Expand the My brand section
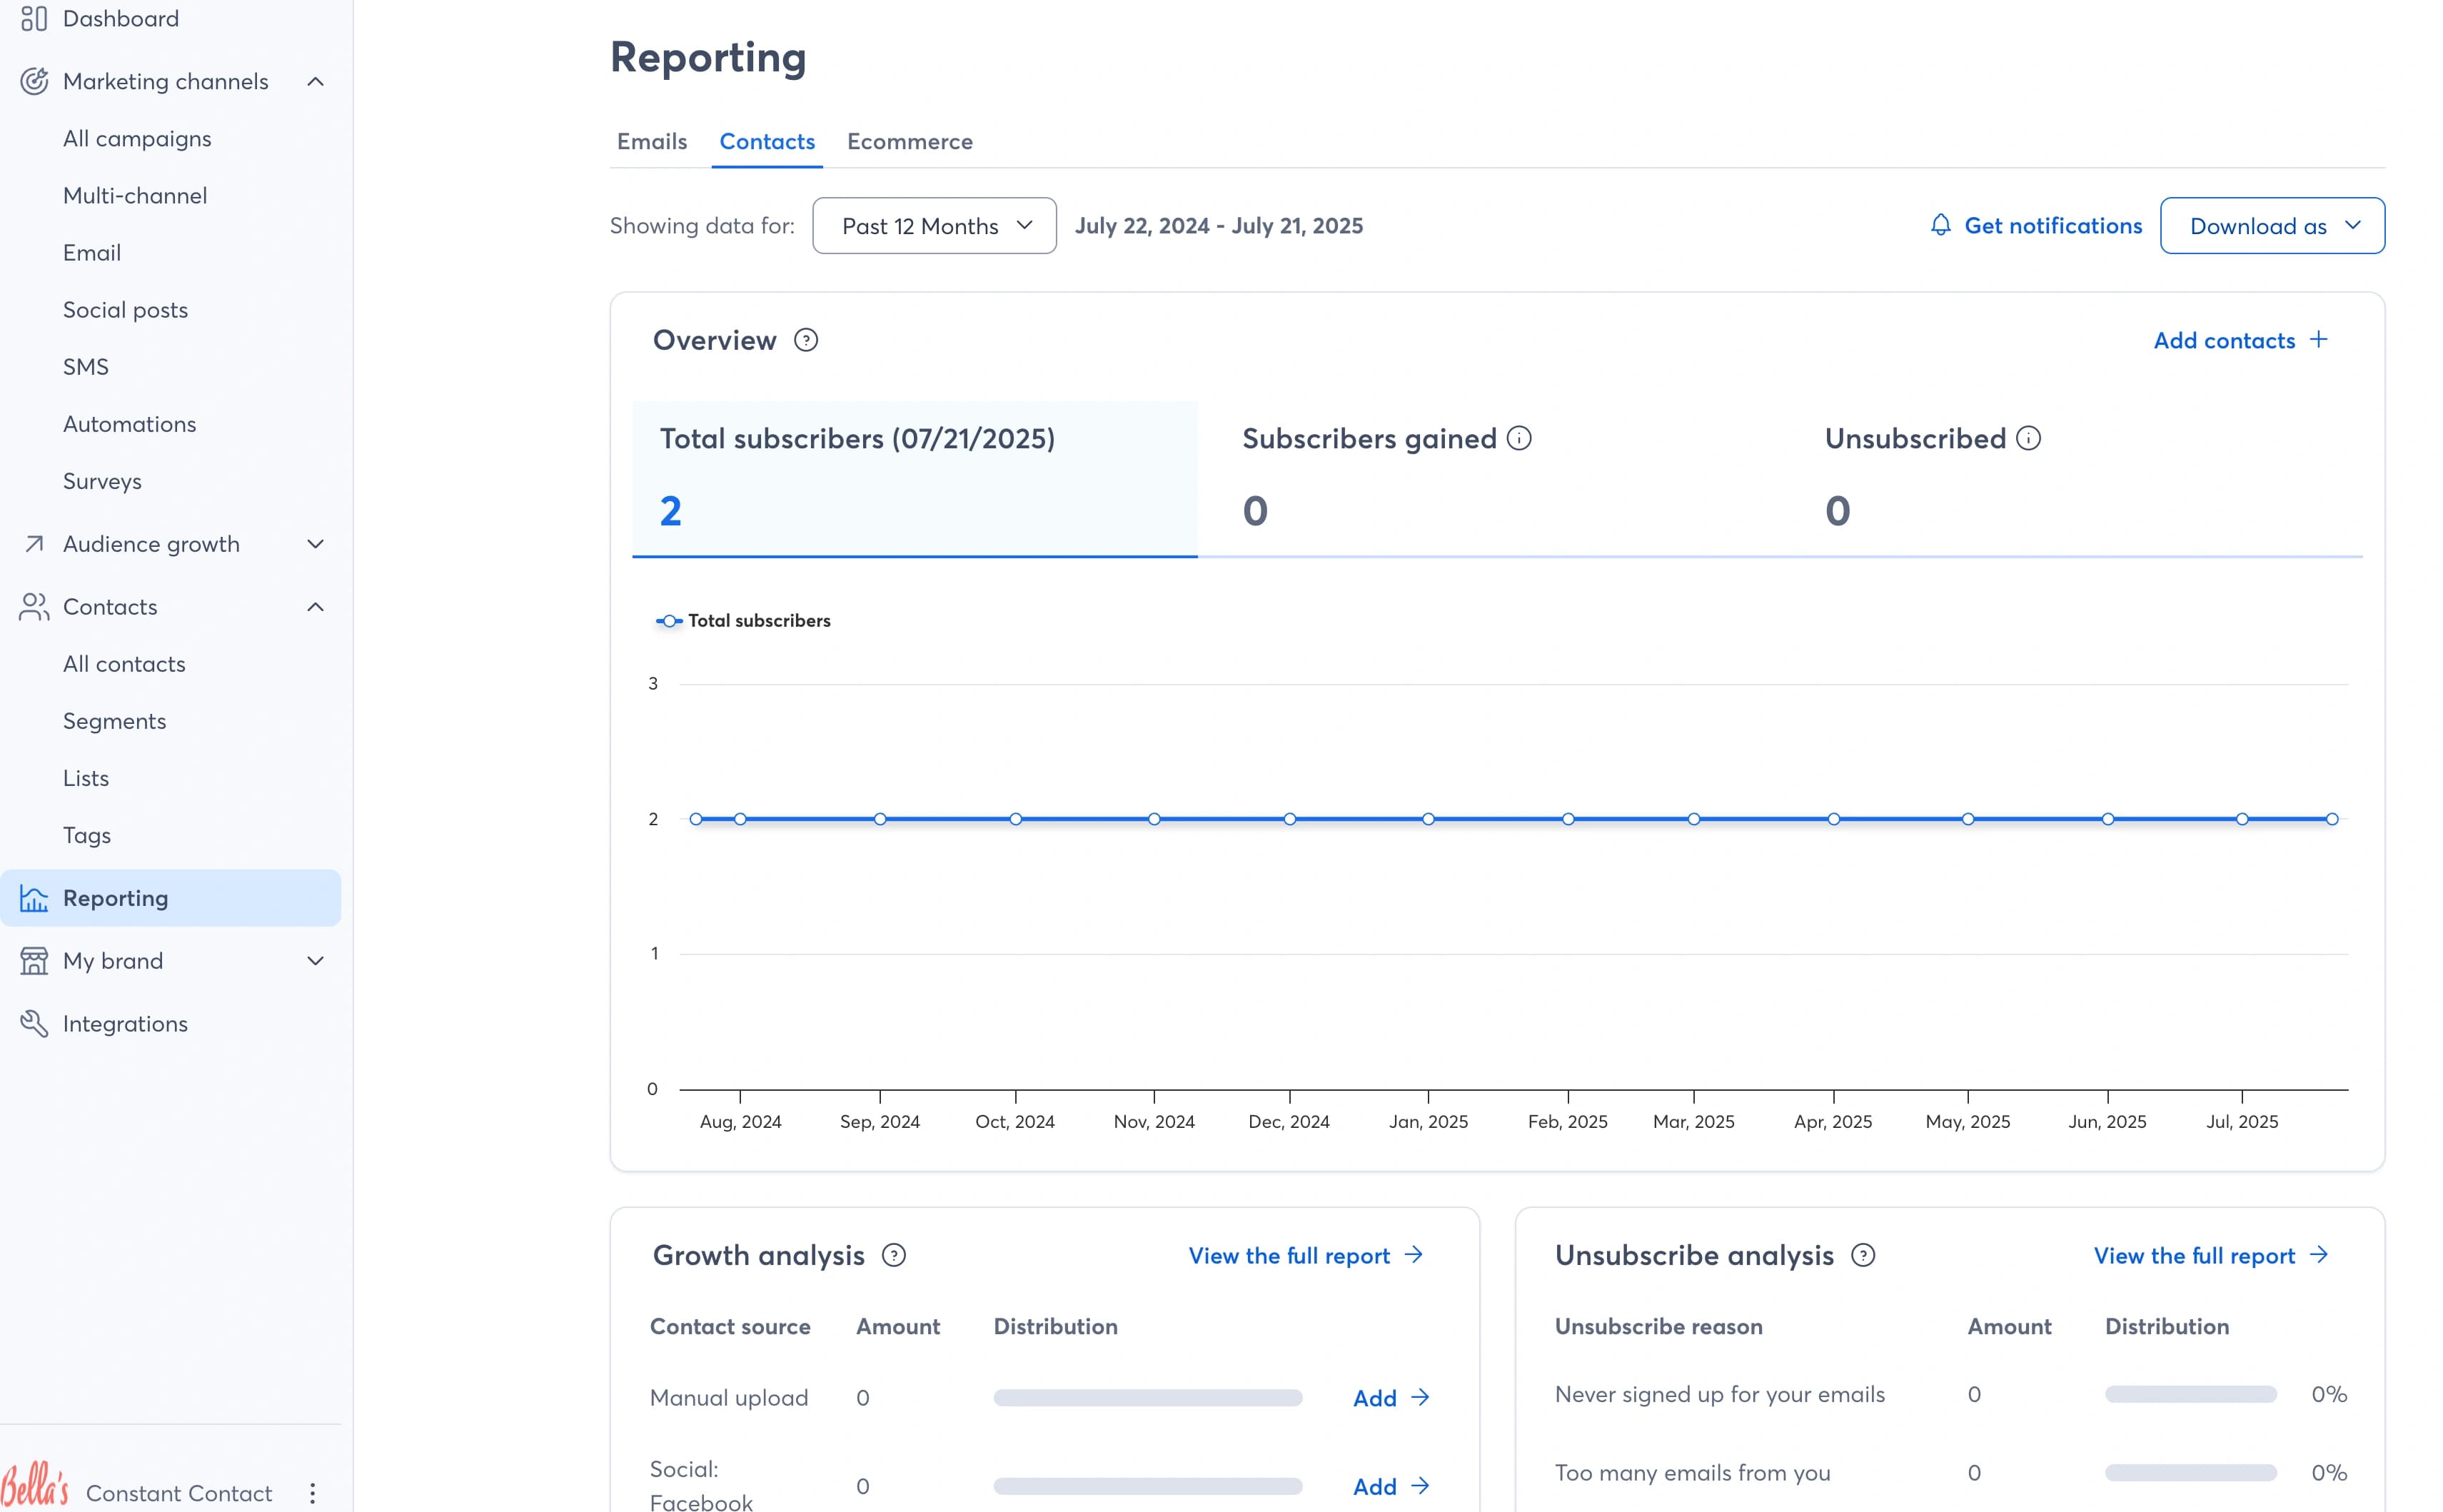 [315, 961]
